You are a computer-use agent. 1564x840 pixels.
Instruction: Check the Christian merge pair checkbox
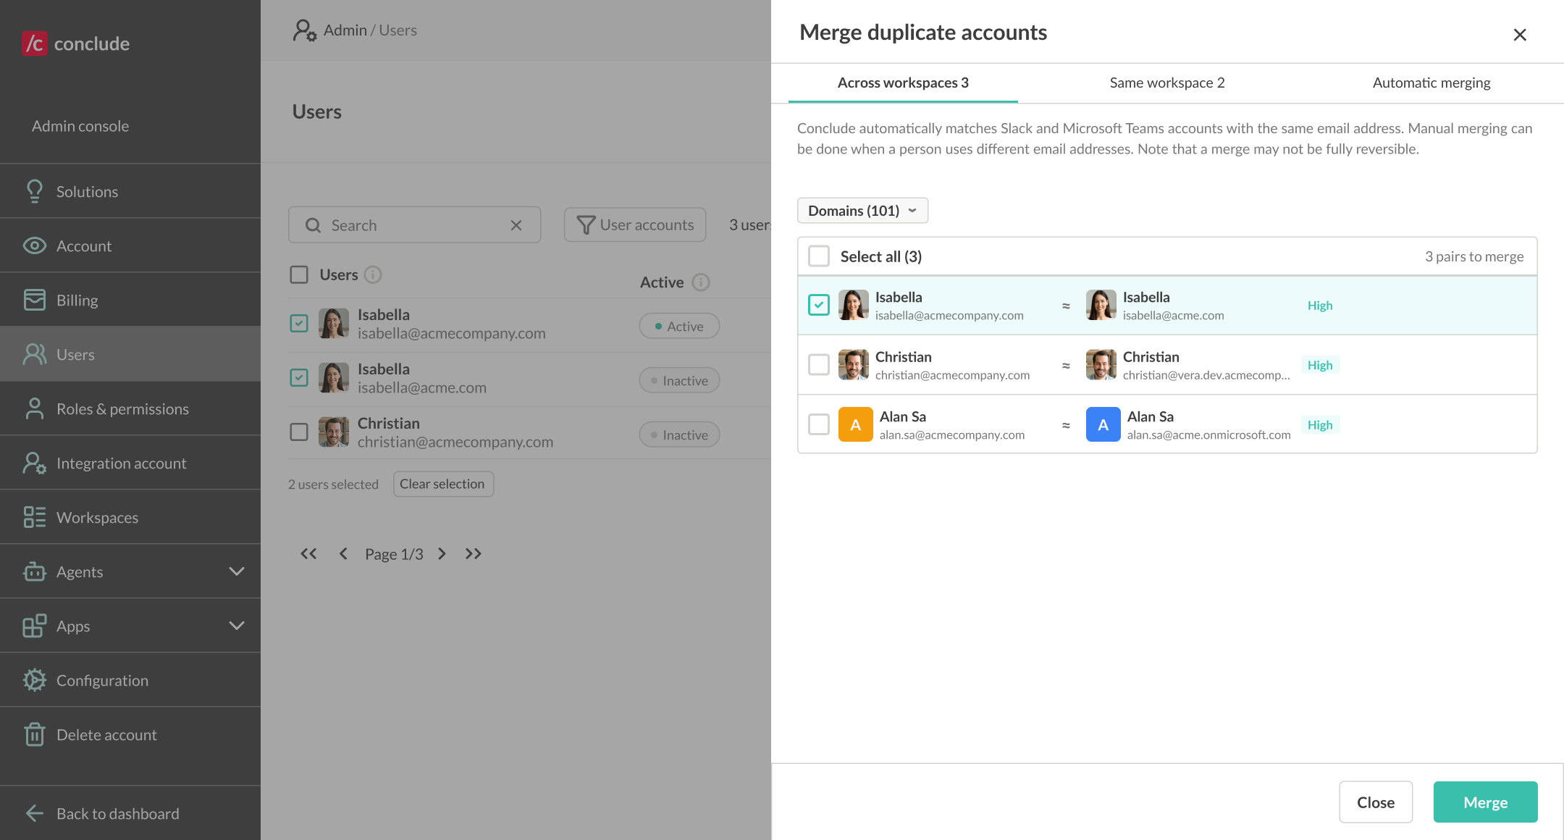(819, 365)
